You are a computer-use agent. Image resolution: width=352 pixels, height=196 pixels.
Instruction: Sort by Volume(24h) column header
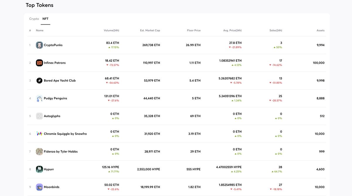point(111,30)
